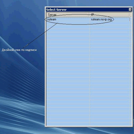Sort by the IP column header
134x134 pixels.
click(109, 14)
